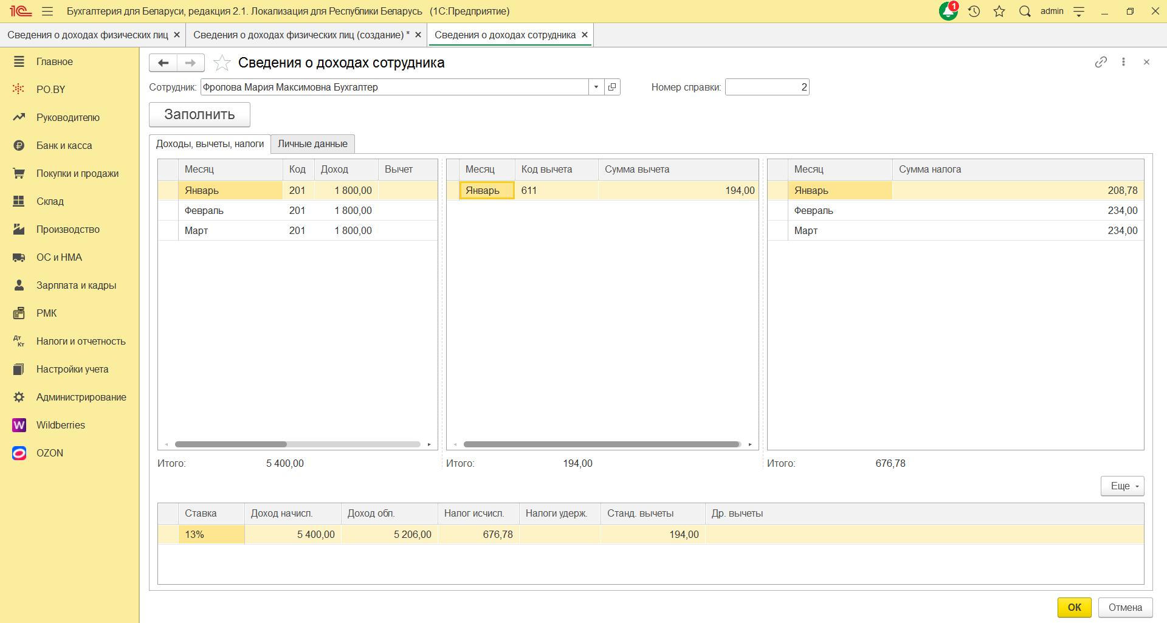Screen dimensions: 1167x623
Task: Copy link to this form
Action: pos(1101,62)
